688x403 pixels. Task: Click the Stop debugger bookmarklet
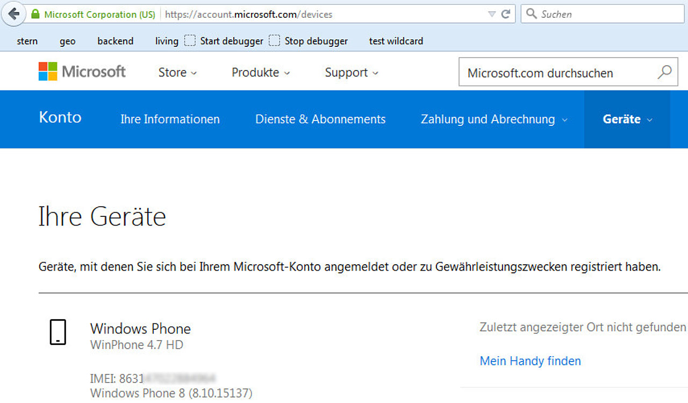pyautogui.click(x=309, y=41)
